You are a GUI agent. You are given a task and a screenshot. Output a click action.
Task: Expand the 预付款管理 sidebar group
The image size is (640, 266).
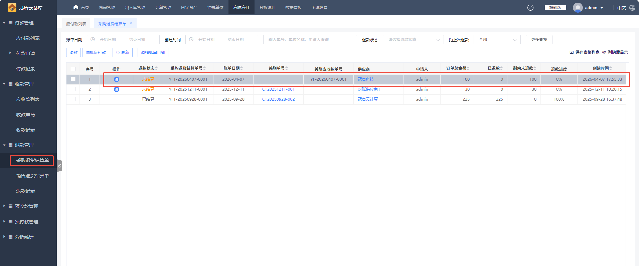4,221
